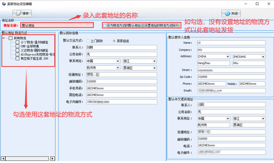Viewport: 274px width, 163px height.
Task: Click the 地址名称 input field
Action: tap(57, 25)
